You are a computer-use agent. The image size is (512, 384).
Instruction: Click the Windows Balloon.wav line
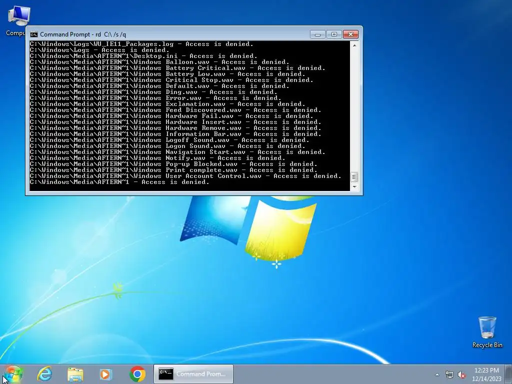[159, 61]
